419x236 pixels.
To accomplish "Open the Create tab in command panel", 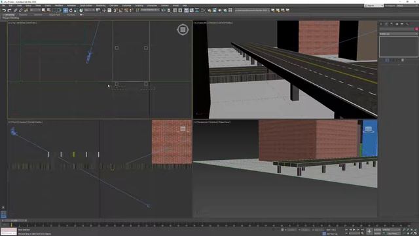I will [381, 24].
